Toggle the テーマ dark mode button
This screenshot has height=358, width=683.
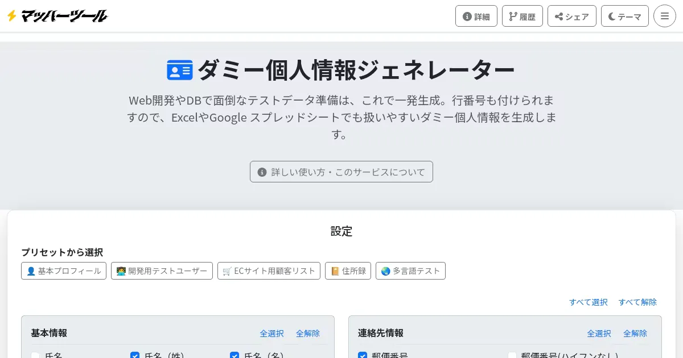click(624, 16)
